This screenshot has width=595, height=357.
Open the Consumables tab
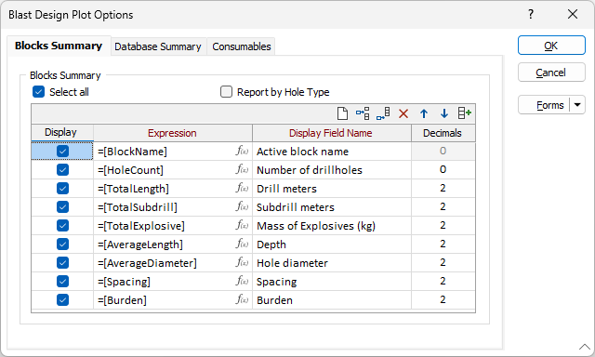242,46
